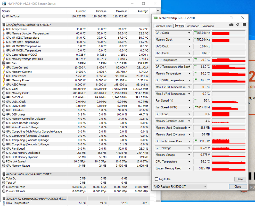This screenshot has width=255, height=206.
Task: Click the Current column header in HWiNFO
Action: coord(77,11)
